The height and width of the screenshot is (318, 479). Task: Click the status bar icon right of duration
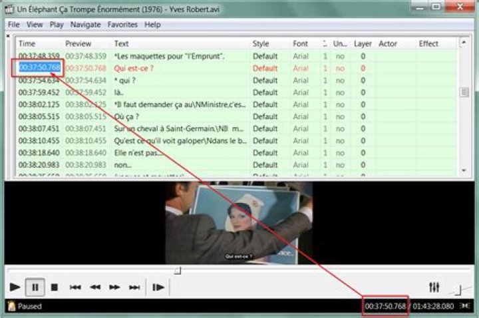(464, 306)
